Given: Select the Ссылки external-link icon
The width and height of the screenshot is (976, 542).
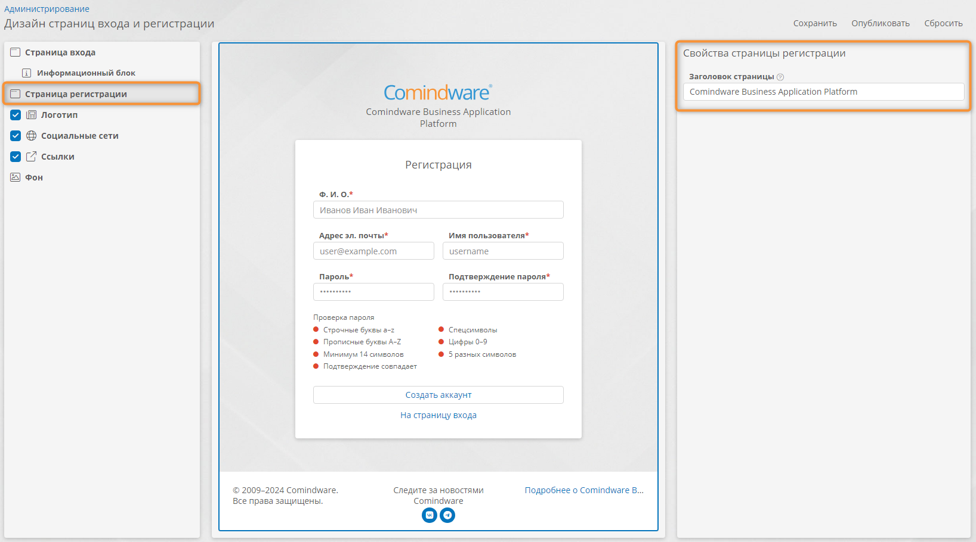Looking at the screenshot, I should 32,157.
